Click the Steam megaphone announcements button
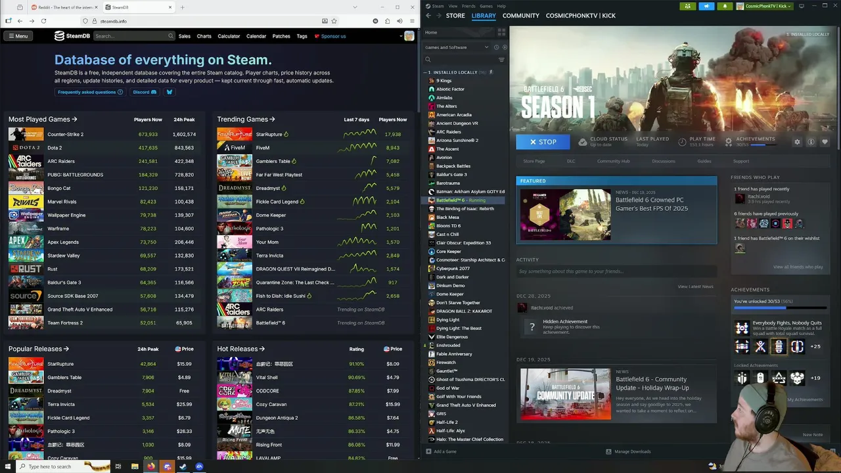 706,6
